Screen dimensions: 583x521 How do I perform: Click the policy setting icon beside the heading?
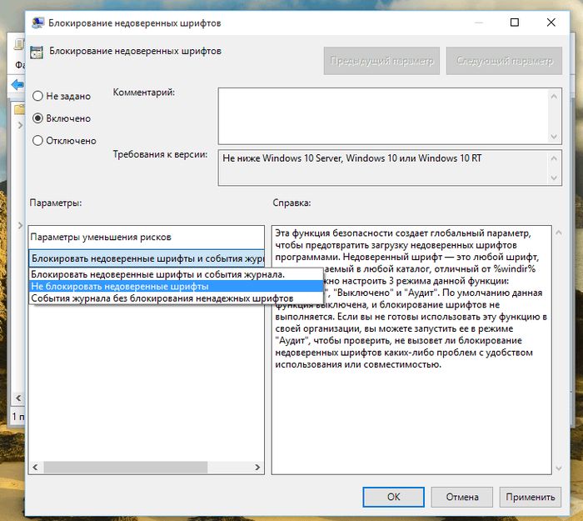pos(37,52)
